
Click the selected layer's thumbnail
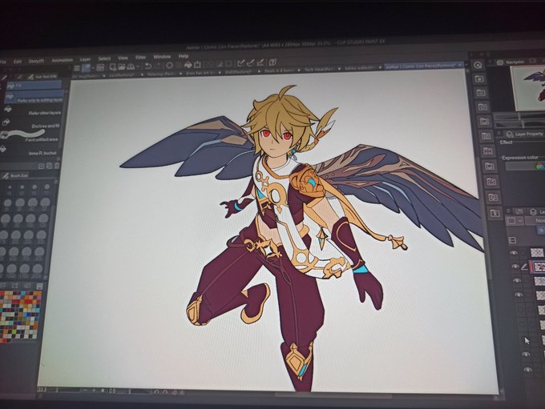point(539,267)
